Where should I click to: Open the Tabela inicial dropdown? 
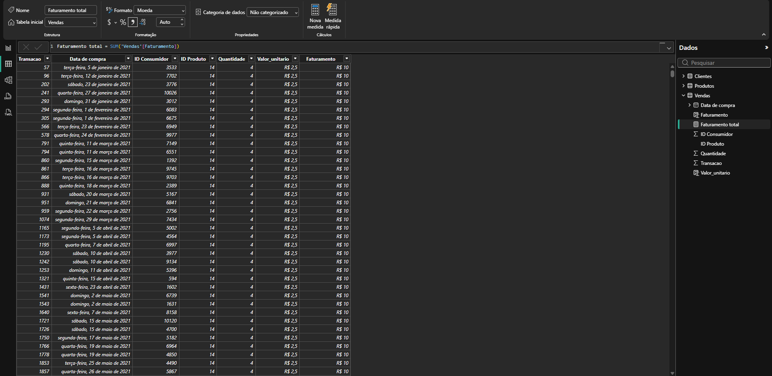click(71, 23)
